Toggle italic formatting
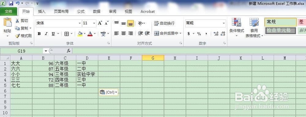Image resolution: width=306 pixels, height=117 pixels. click(x=46, y=34)
